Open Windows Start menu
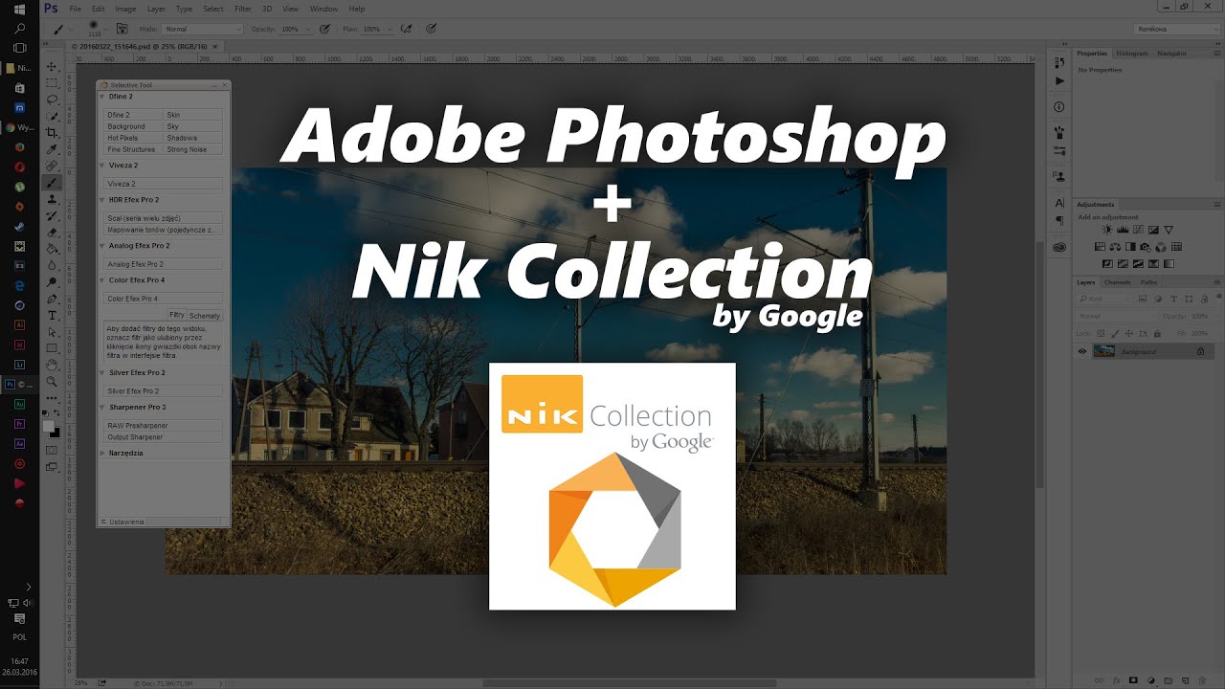1225x689 pixels. coord(19,9)
